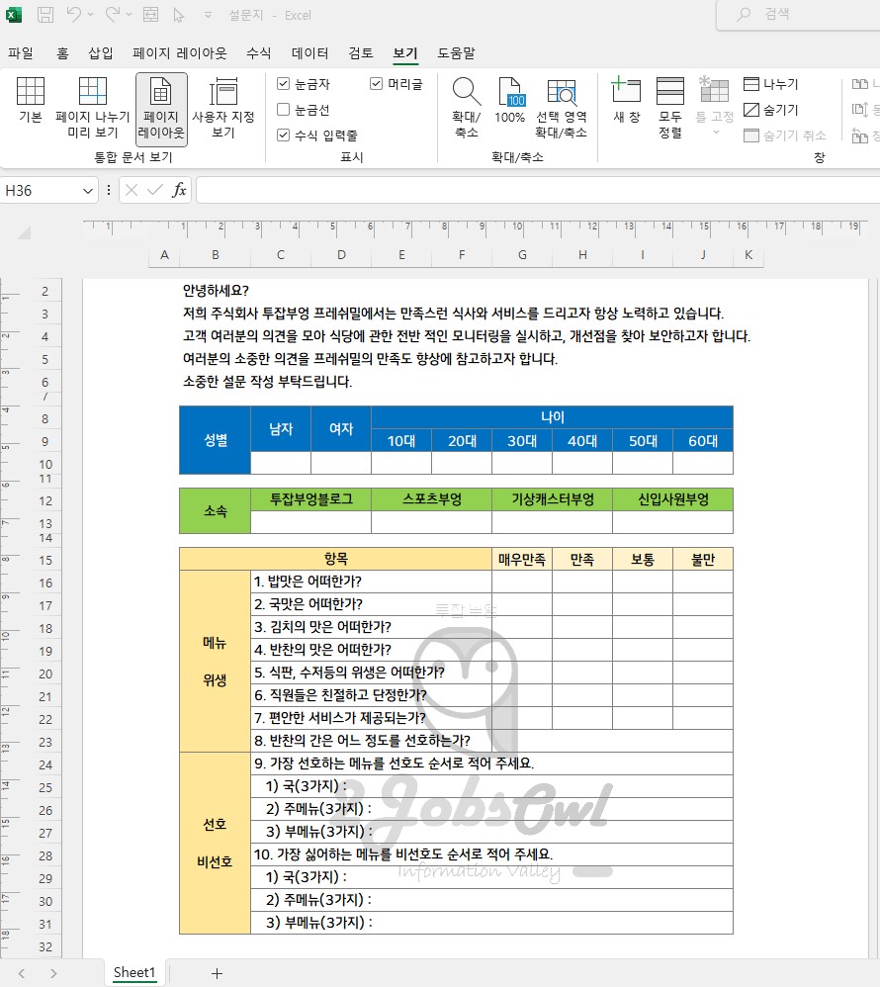Click row header 15

tap(45, 560)
